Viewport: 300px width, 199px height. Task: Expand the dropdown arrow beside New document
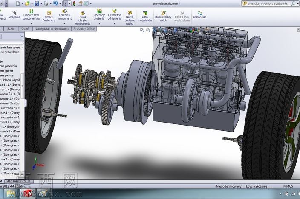(x=23, y=4)
